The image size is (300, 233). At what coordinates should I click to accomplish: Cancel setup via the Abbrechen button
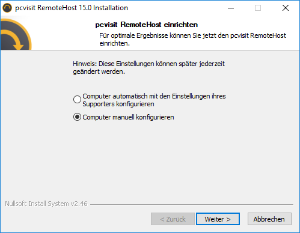(x=269, y=219)
